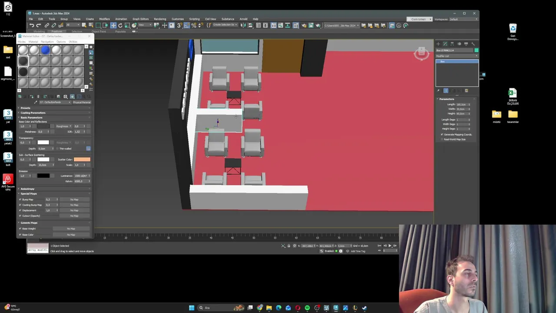The width and height of the screenshot is (556, 313).
Task: Click the Physical Material type button
Action: pos(82,102)
